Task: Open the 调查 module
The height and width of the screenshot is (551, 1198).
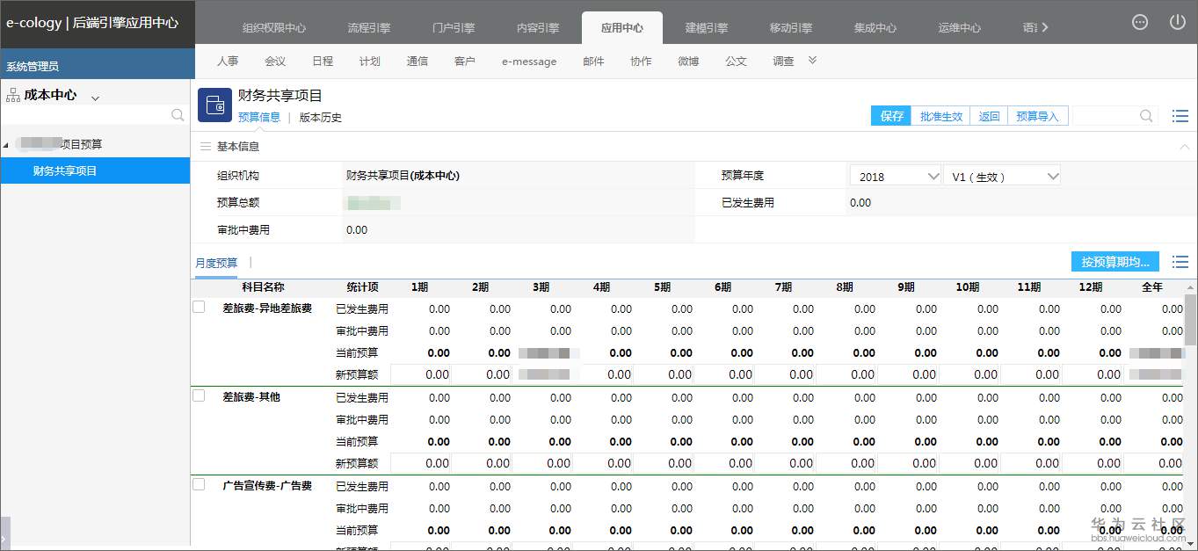Action: pyautogui.click(x=783, y=62)
